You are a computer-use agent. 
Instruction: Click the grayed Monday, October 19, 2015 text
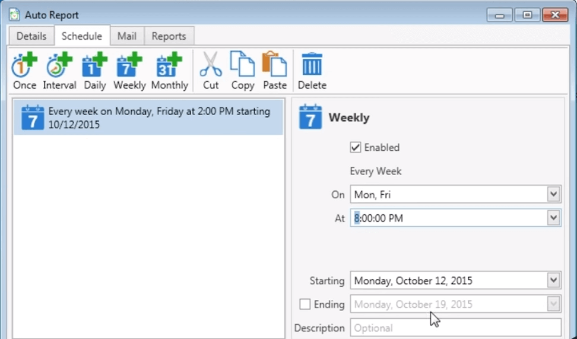coord(413,305)
